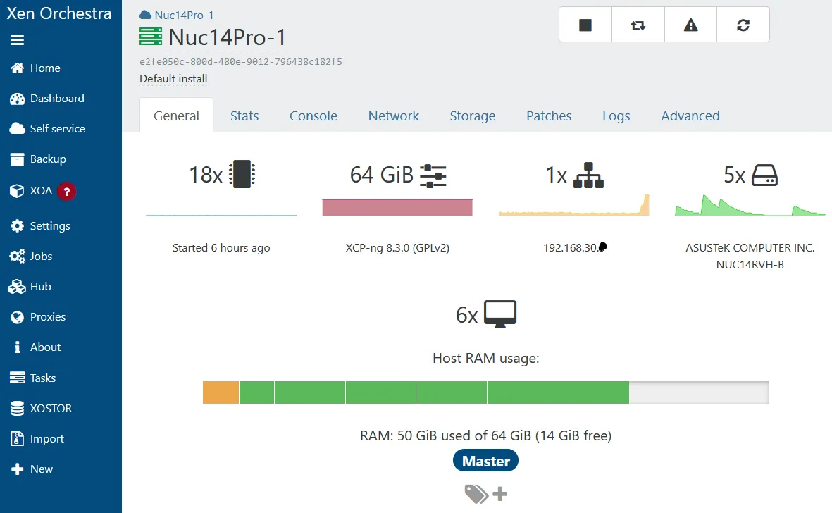This screenshot has height=513, width=832.
Task: Click the 5x disk storage icon
Action: click(764, 175)
